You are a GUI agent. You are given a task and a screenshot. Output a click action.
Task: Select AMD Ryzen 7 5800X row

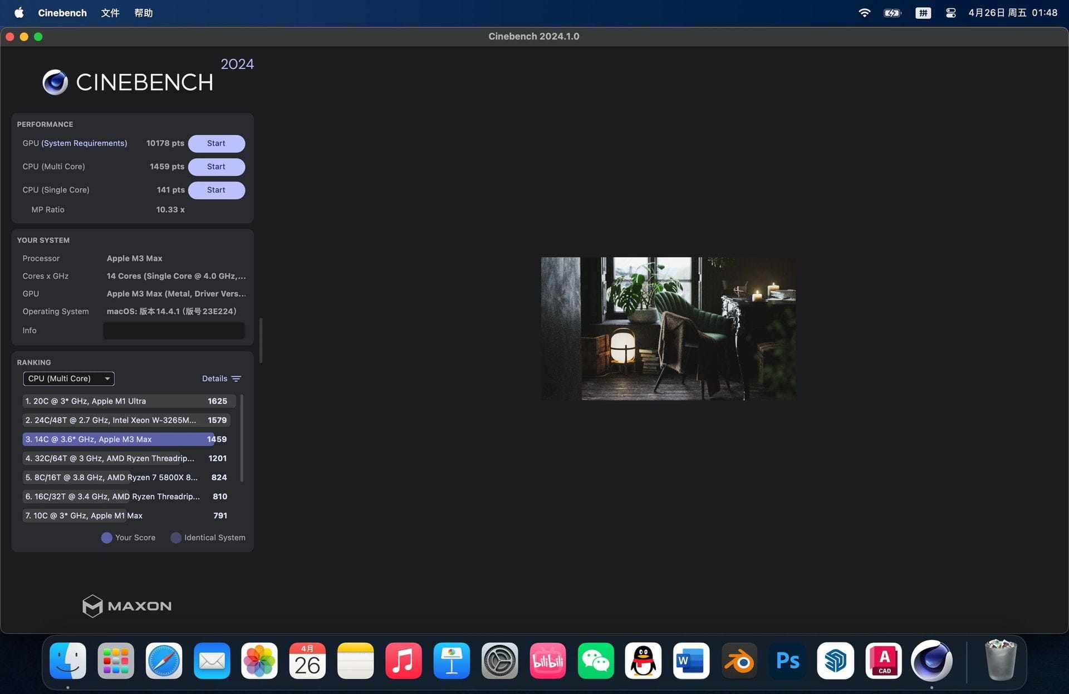click(x=126, y=477)
